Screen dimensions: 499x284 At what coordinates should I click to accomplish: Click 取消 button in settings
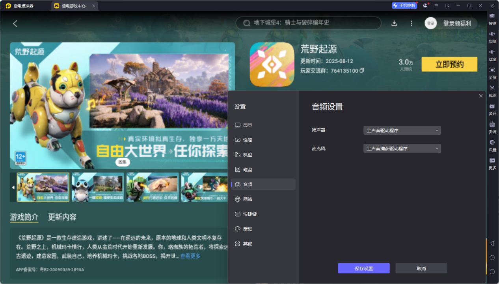coord(421,268)
